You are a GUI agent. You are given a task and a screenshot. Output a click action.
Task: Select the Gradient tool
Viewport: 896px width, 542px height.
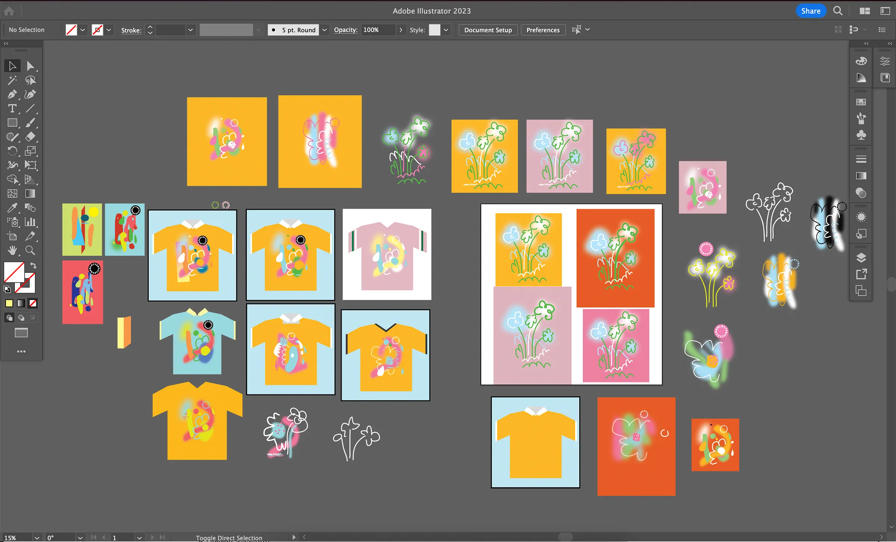30,193
